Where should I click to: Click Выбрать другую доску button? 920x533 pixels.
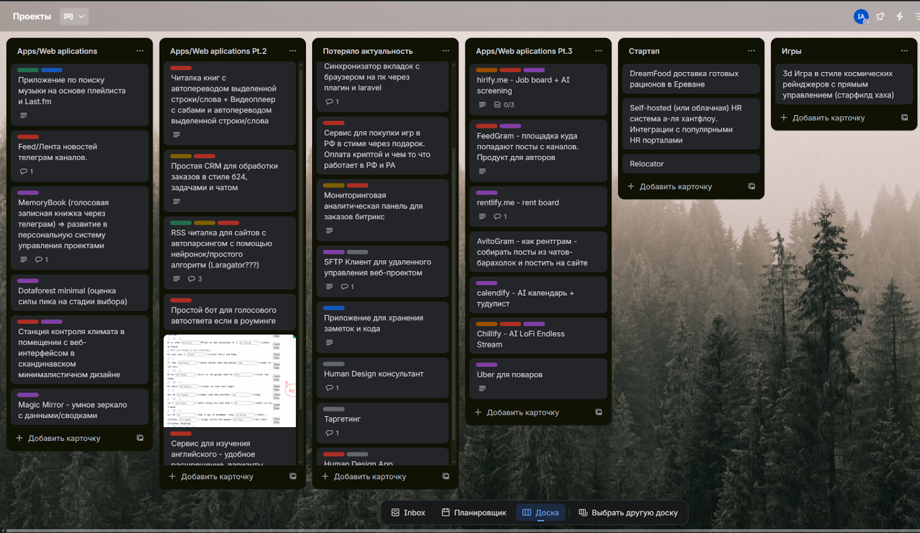628,513
